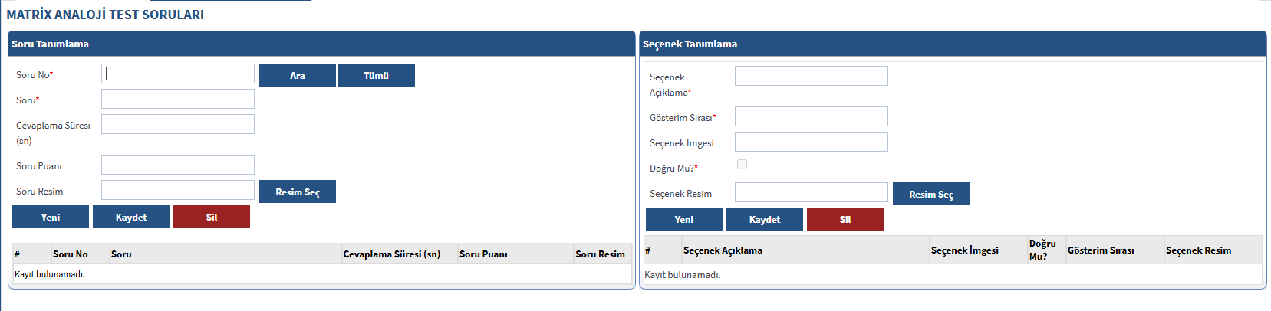Viewport: 1271px width, 311px height.
Task: Click the Soru text field
Action: point(178,99)
